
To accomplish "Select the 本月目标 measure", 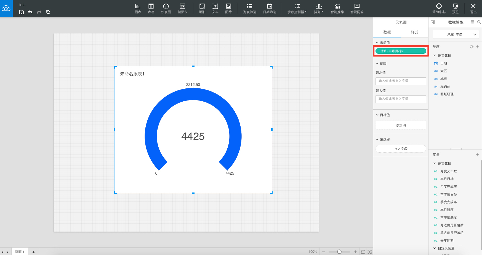I will (x=447, y=179).
